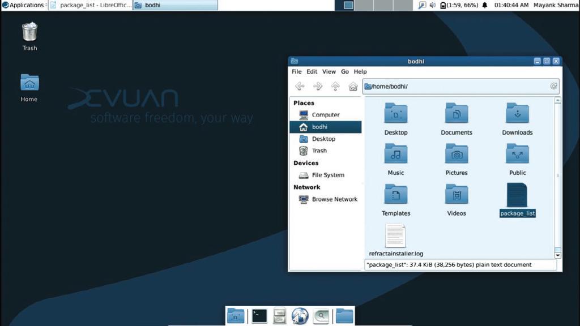
Task: Open the volume control in system tray
Action: coord(432,5)
